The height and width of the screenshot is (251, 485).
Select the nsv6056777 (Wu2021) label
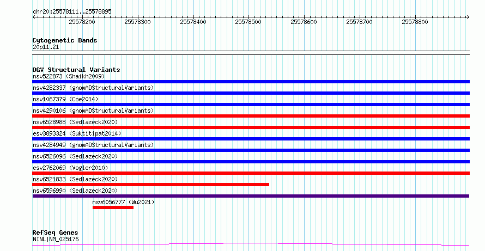click(x=123, y=202)
